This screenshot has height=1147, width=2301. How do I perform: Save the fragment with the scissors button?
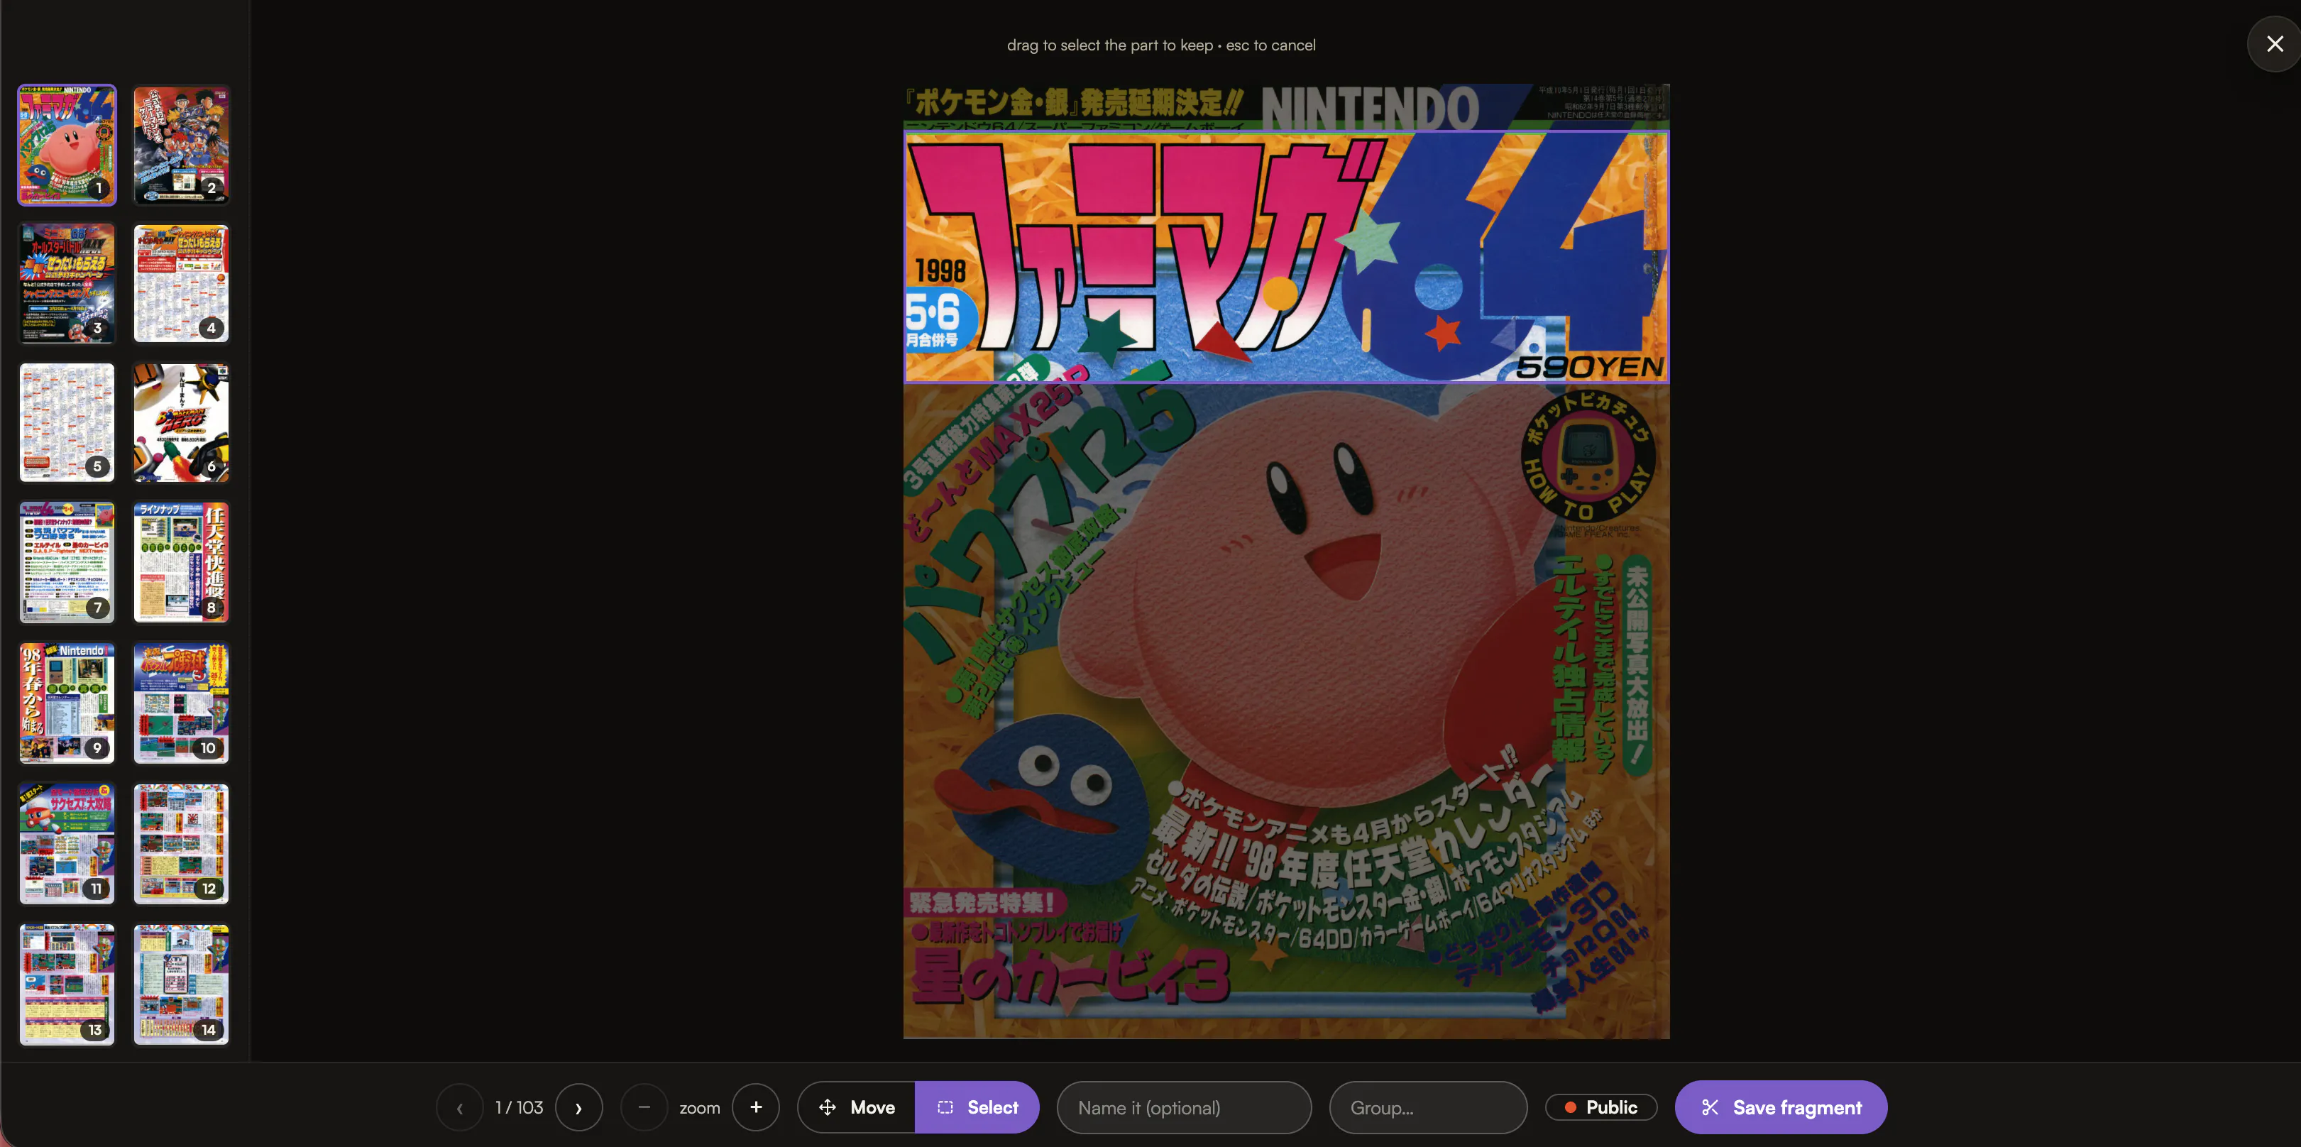[x=1780, y=1107]
